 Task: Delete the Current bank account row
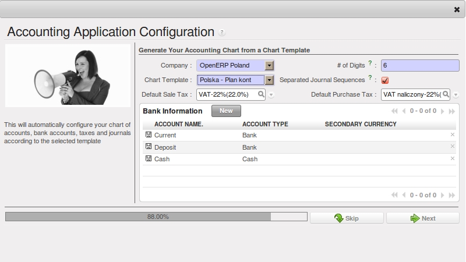coord(452,134)
